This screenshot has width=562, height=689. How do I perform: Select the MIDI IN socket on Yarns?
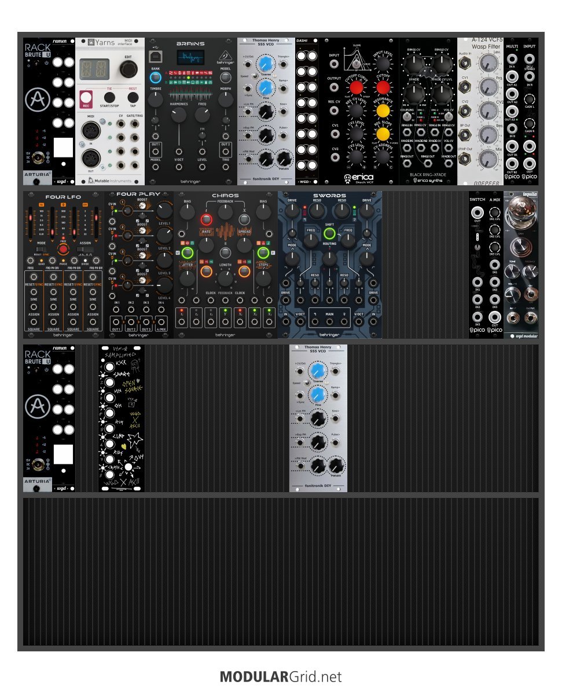pos(91,131)
